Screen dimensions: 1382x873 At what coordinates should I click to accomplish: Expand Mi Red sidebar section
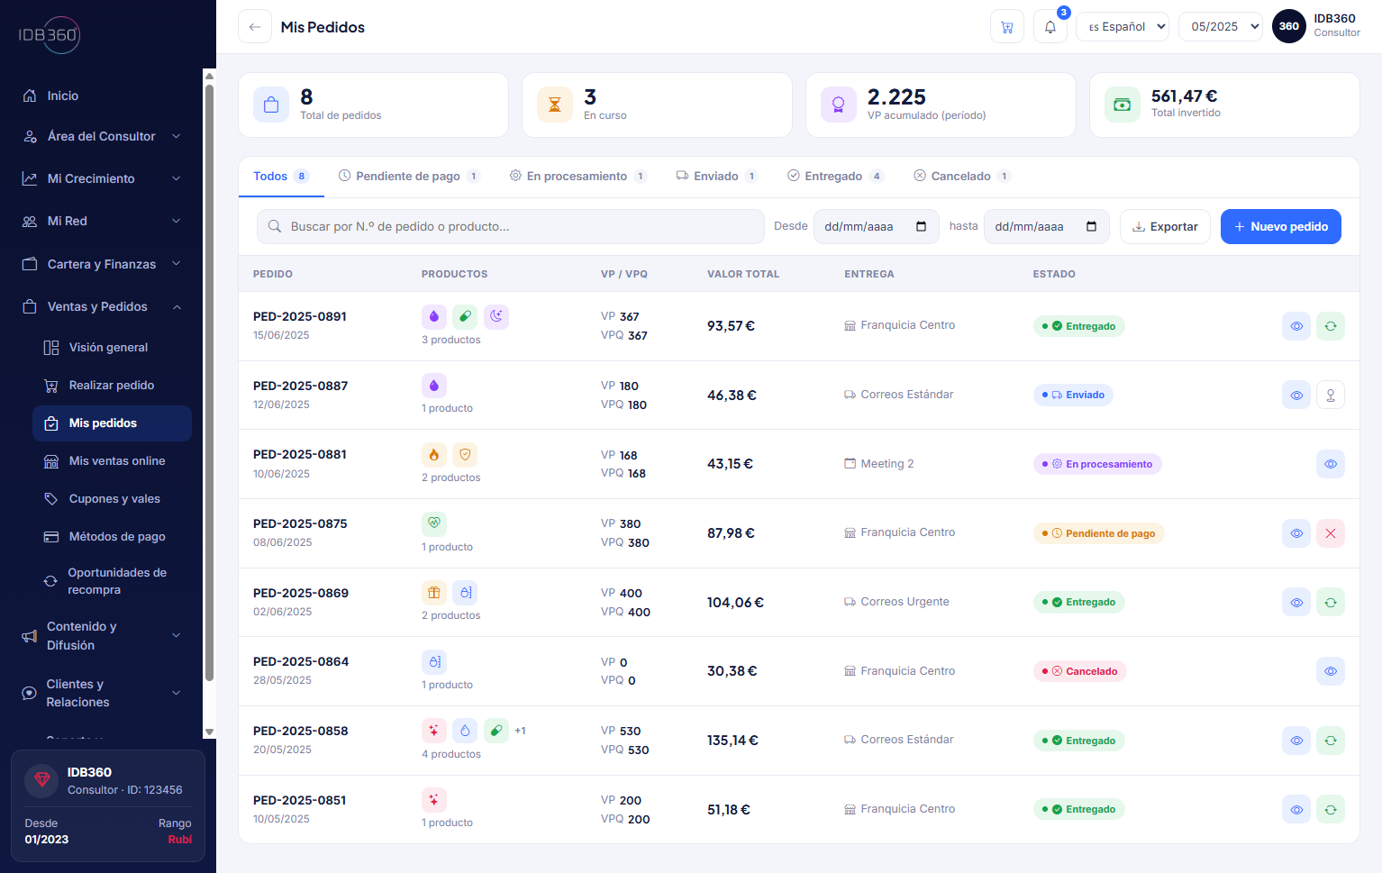pyautogui.click(x=102, y=222)
